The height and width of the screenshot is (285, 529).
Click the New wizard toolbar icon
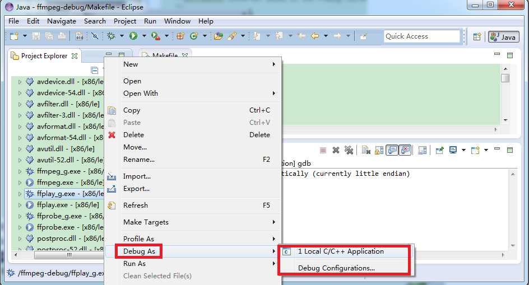(x=14, y=36)
